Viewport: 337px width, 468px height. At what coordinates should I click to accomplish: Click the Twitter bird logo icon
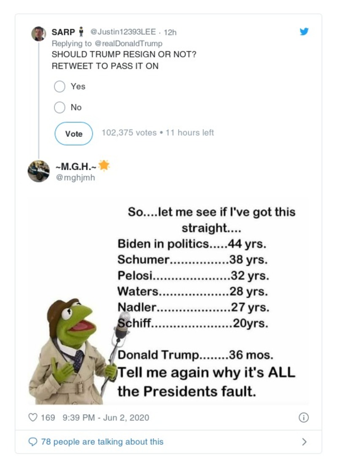[x=304, y=31]
